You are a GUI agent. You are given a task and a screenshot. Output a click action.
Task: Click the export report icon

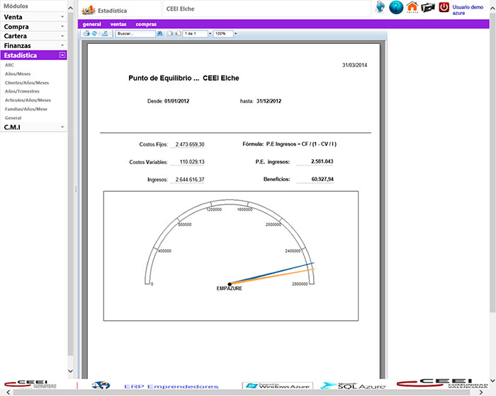coord(105,33)
